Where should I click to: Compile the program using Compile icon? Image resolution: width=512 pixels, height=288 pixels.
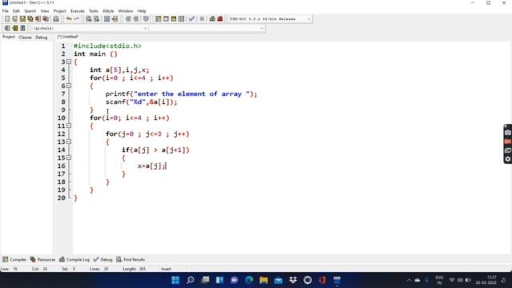[x=158, y=19]
